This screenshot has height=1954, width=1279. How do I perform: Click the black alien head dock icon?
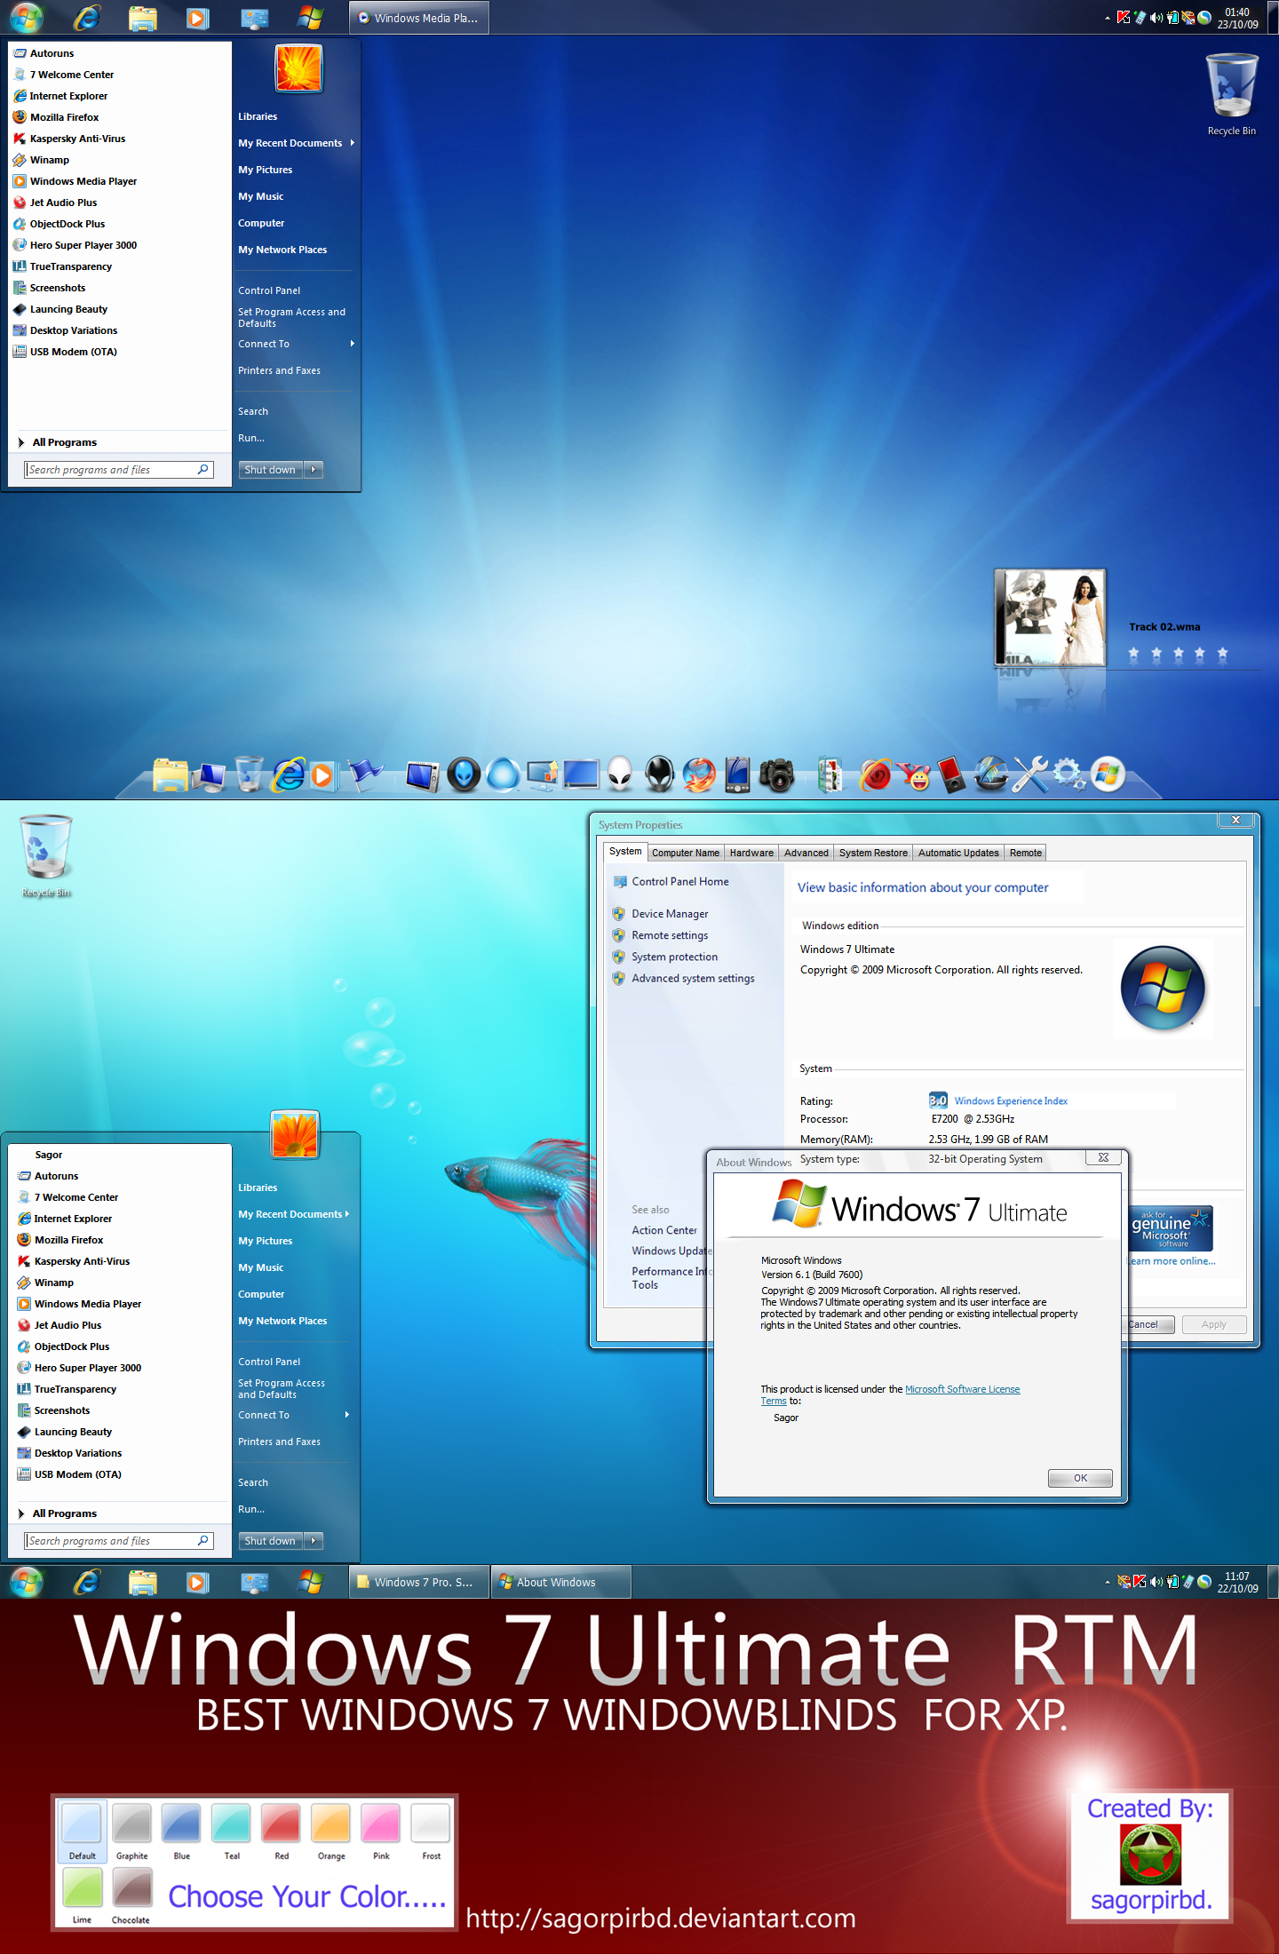(x=659, y=774)
